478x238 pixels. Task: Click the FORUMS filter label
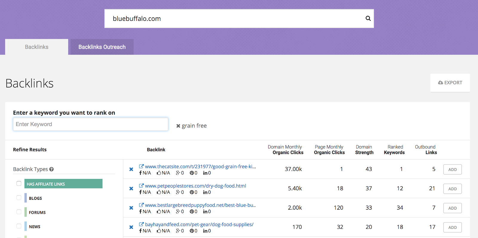coord(37,213)
